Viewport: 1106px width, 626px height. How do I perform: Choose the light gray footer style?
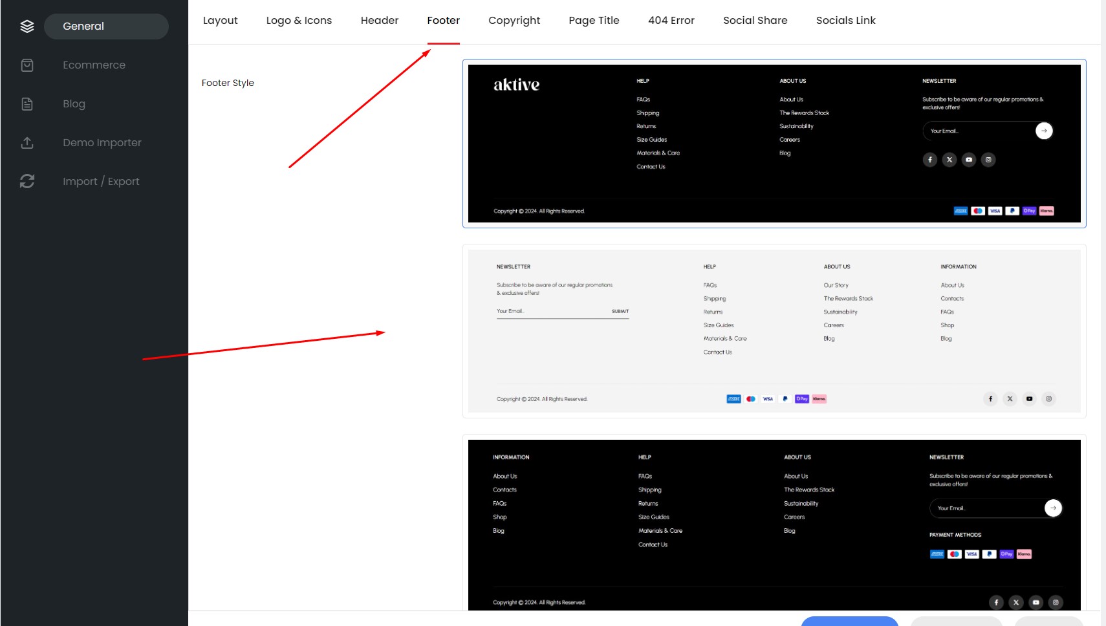point(774,331)
